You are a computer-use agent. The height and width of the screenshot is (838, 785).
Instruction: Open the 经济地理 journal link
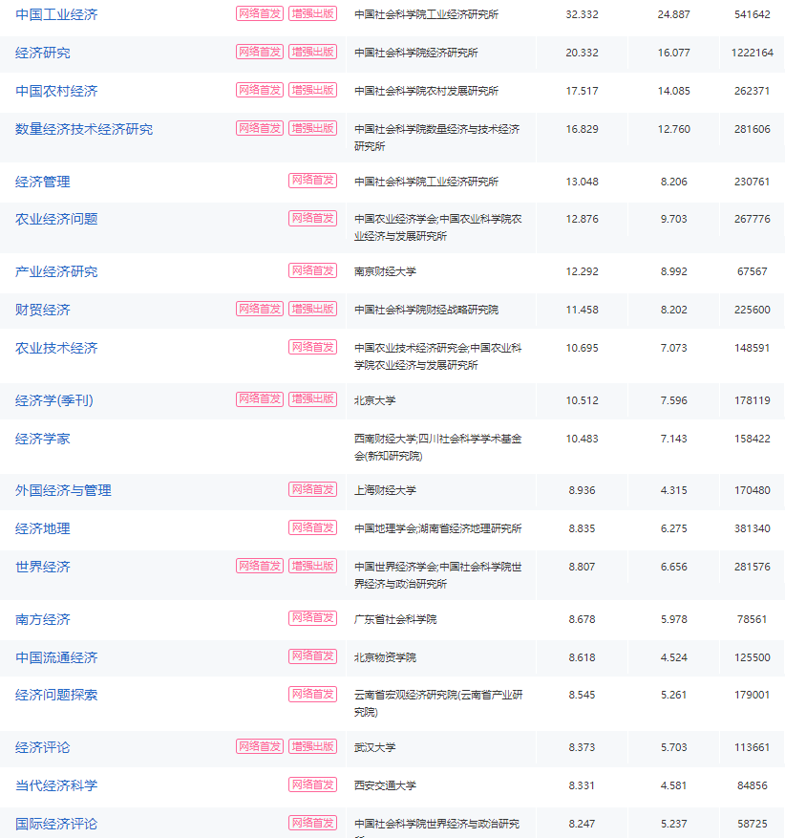(x=43, y=528)
